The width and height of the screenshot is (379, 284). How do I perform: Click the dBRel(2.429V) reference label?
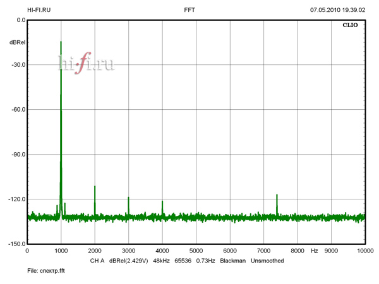[129, 261]
